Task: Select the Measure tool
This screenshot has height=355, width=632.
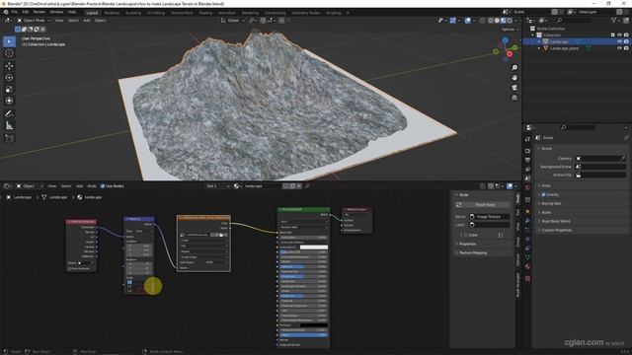Action: (9, 126)
